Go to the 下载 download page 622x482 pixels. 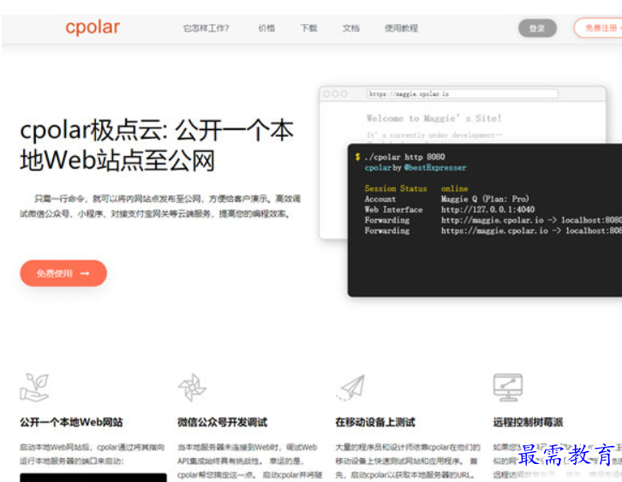[x=308, y=28]
